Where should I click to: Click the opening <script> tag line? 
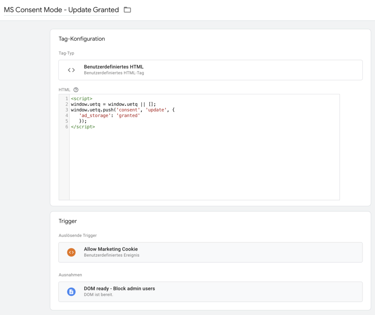82,99
